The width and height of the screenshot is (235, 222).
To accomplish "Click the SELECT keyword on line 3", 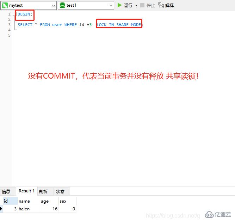I will [x=25, y=25].
